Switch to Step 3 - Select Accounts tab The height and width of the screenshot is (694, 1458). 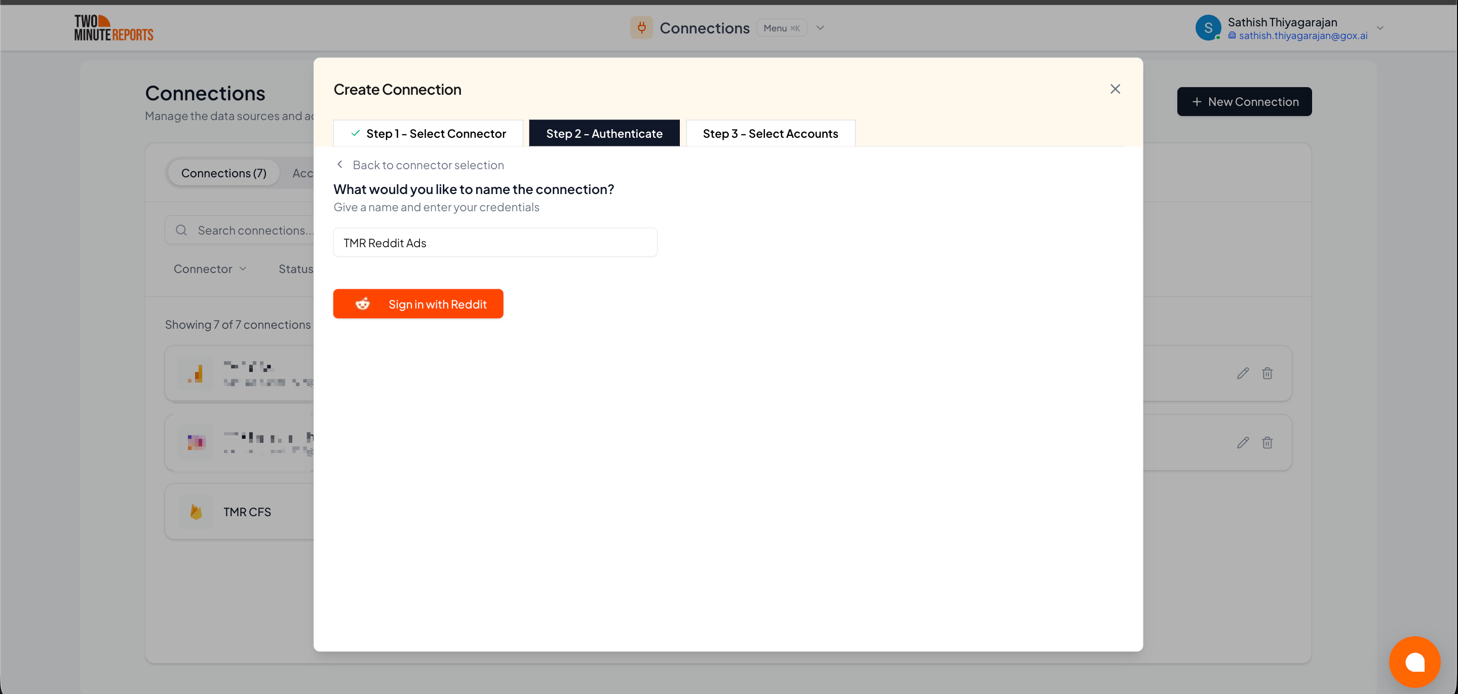point(771,133)
